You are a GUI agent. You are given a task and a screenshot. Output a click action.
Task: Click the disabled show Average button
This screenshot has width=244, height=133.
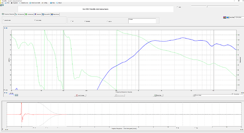tap(120, 95)
